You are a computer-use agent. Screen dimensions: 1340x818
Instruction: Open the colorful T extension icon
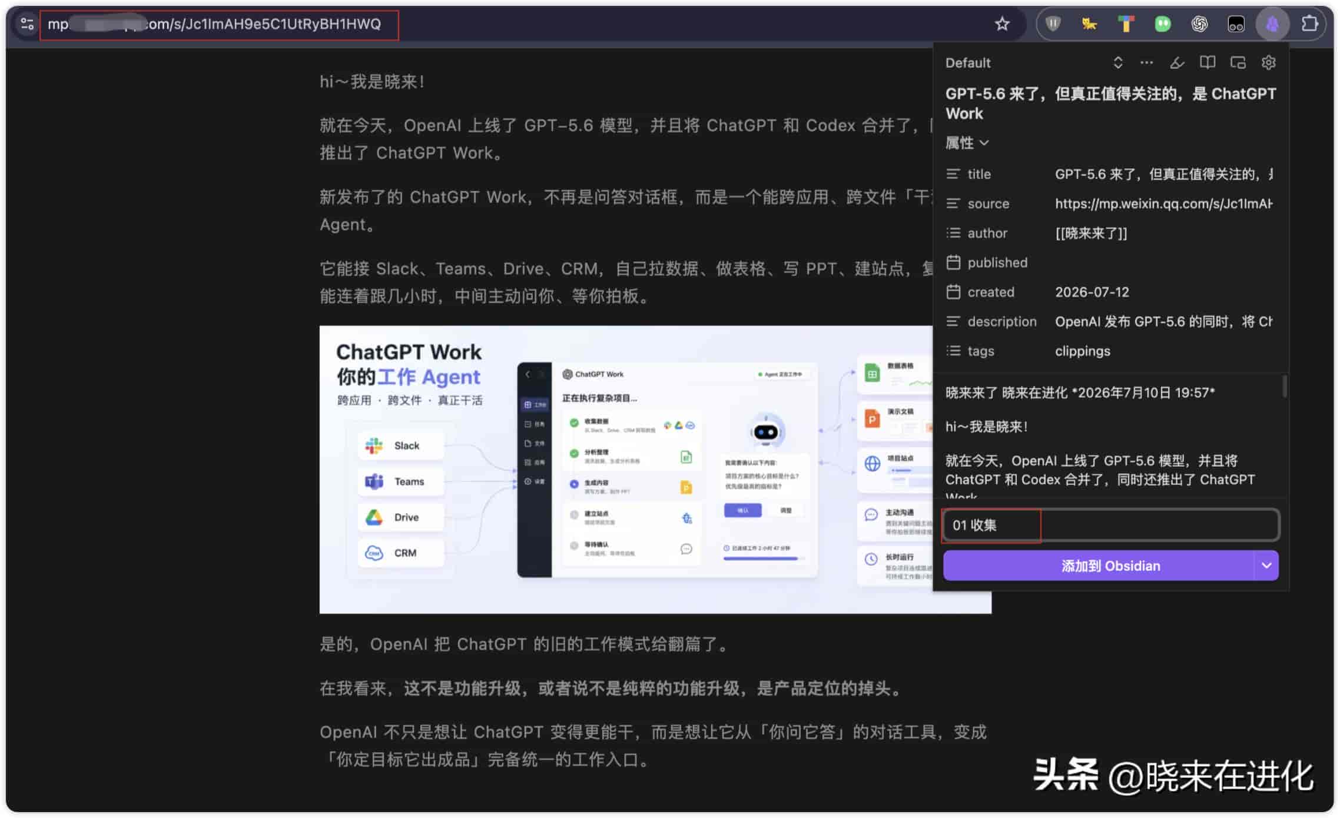tap(1126, 24)
